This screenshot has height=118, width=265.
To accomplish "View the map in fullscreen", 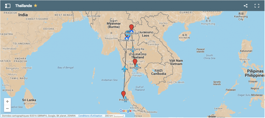I will coord(257,6).
